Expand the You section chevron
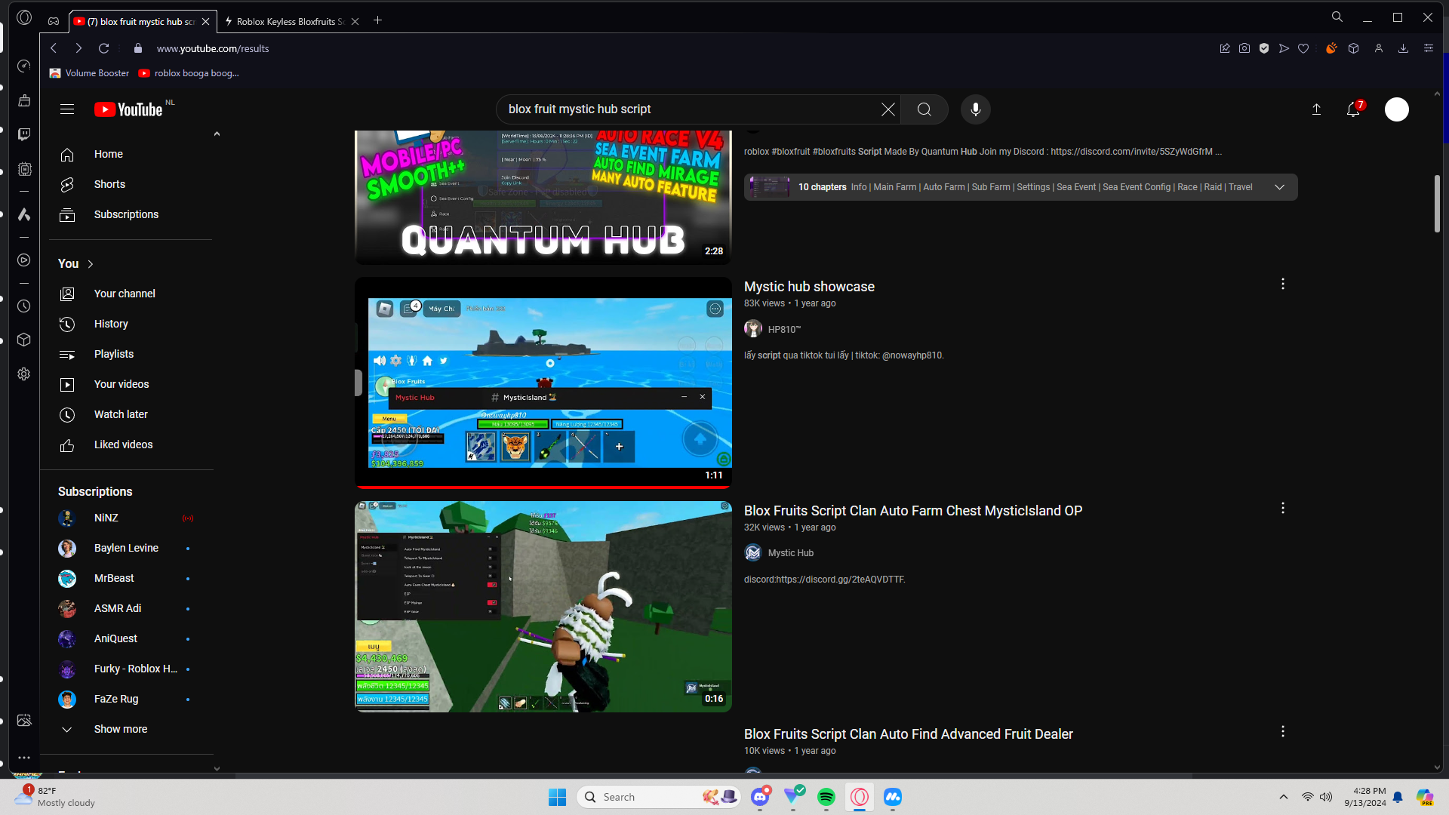Screen dimensions: 1449x815 tap(91, 264)
